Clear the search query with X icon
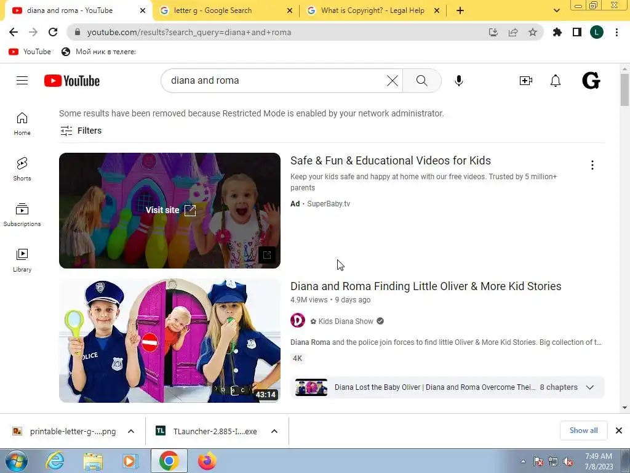 (392, 81)
